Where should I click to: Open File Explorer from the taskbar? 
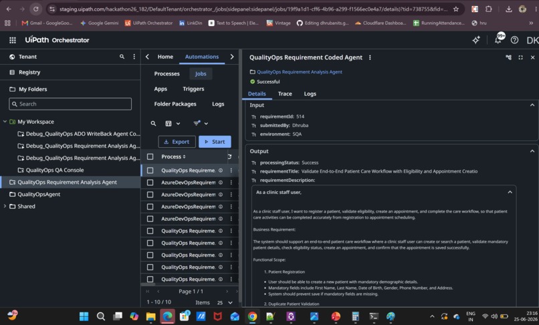pyautogui.click(x=150, y=316)
